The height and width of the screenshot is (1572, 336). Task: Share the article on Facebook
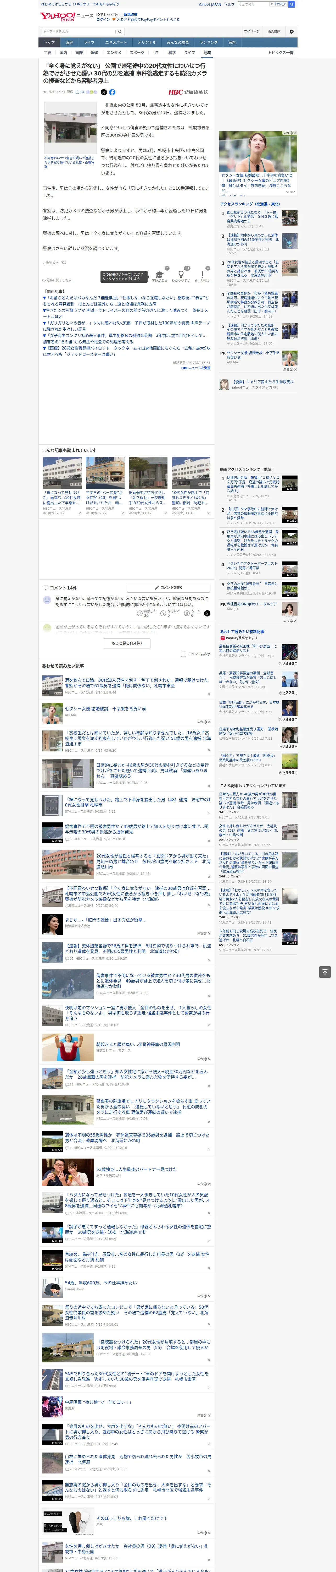[112, 92]
